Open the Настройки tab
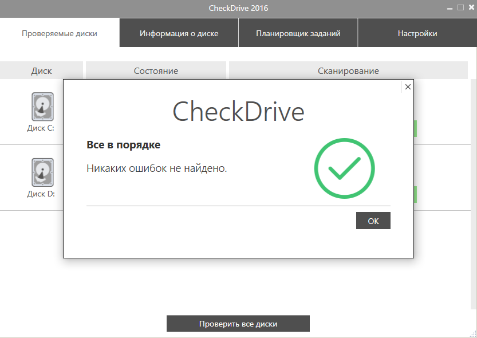 click(x=417, y=33)
